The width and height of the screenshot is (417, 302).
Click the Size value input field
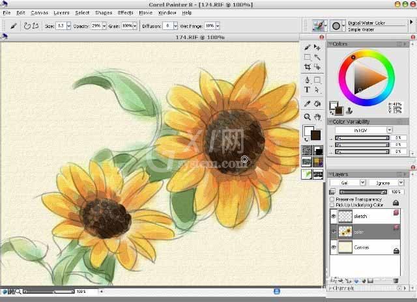[x=61, y=26]
